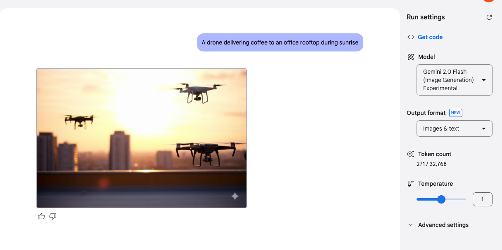Click the Get code angle-brackets icon
Image resolution: width=502 pixels, height=250 pixels.
pos(410,37)
